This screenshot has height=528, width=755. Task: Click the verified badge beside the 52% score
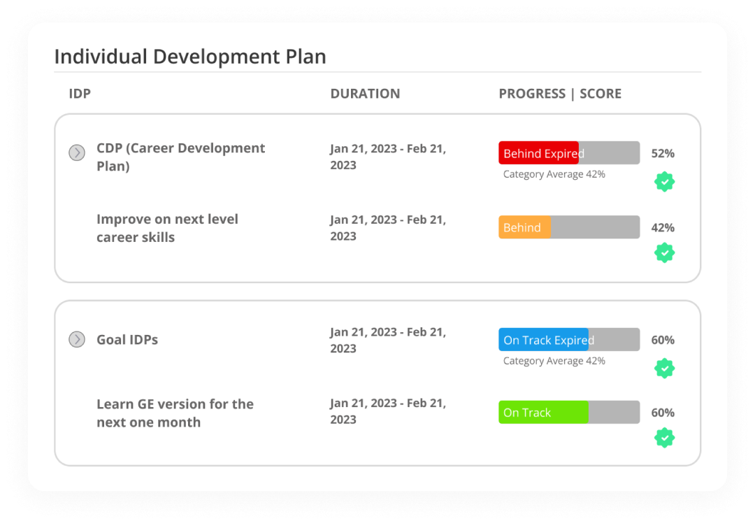click(x=663, y=181)
